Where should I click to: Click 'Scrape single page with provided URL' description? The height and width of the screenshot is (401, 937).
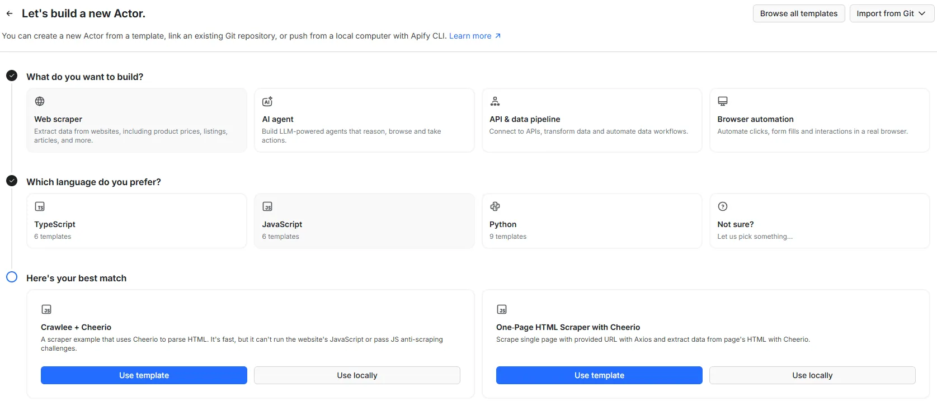tap(653, 339)
